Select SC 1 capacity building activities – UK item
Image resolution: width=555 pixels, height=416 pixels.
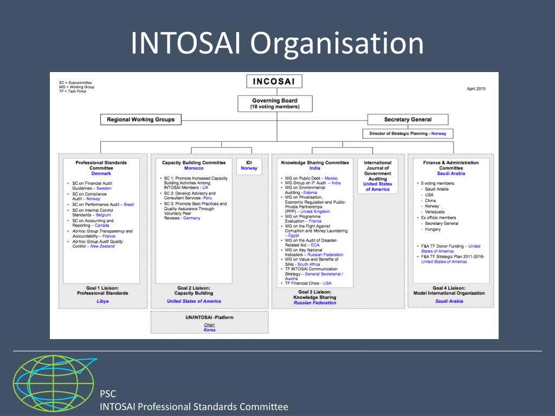click(x=196, y=183)
